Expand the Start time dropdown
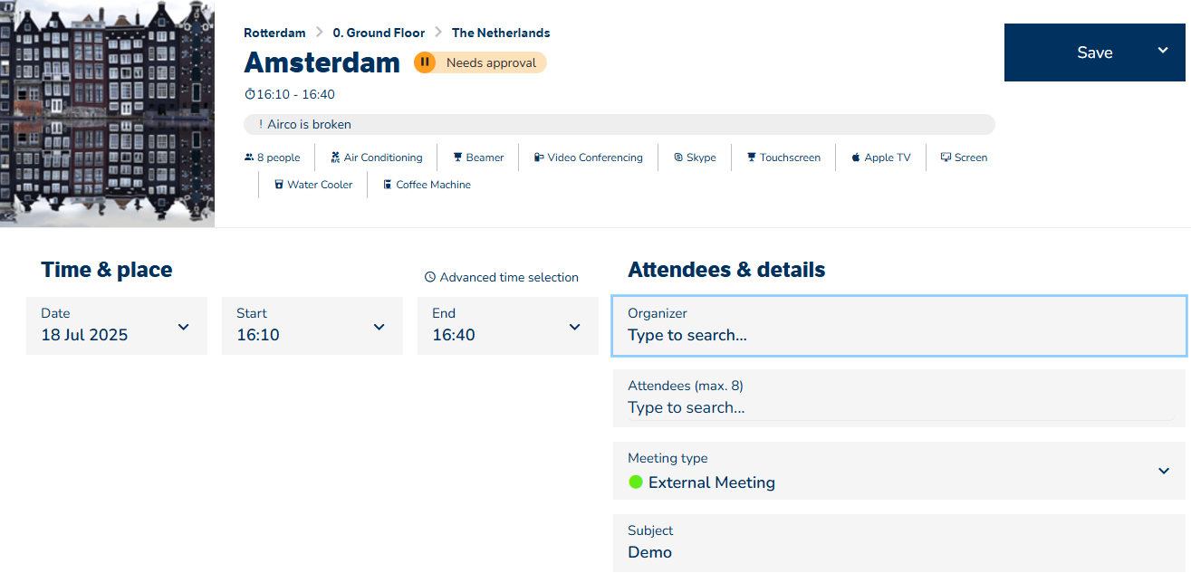Viewport: 1191px width, 573px height. [379, 327]
